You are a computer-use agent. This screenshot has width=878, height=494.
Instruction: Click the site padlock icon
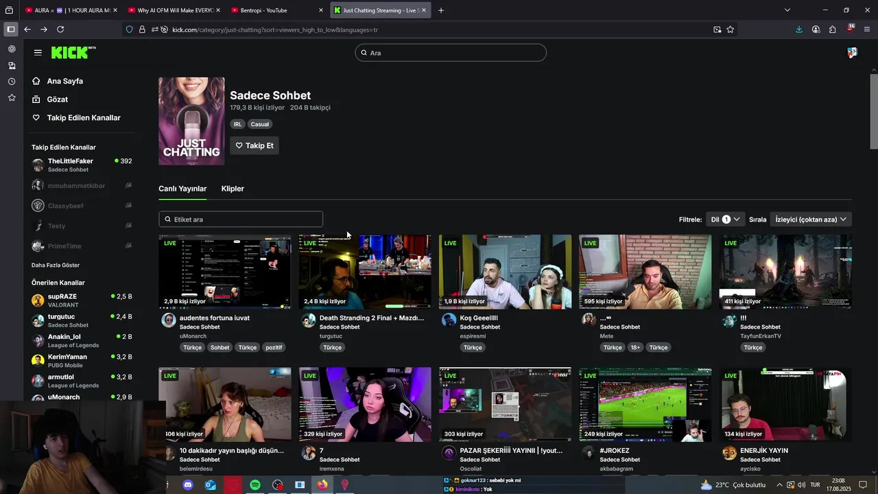(x=142, y=30)
